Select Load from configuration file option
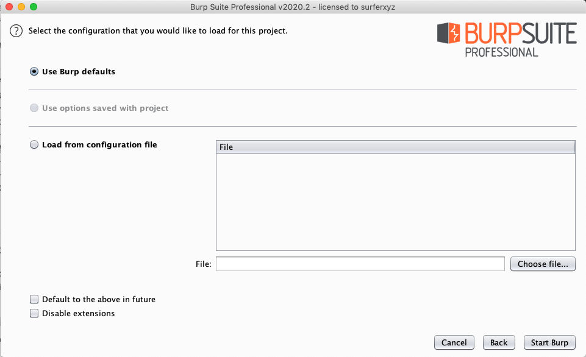This screenshot has height=357, width=586. [34, 144]
